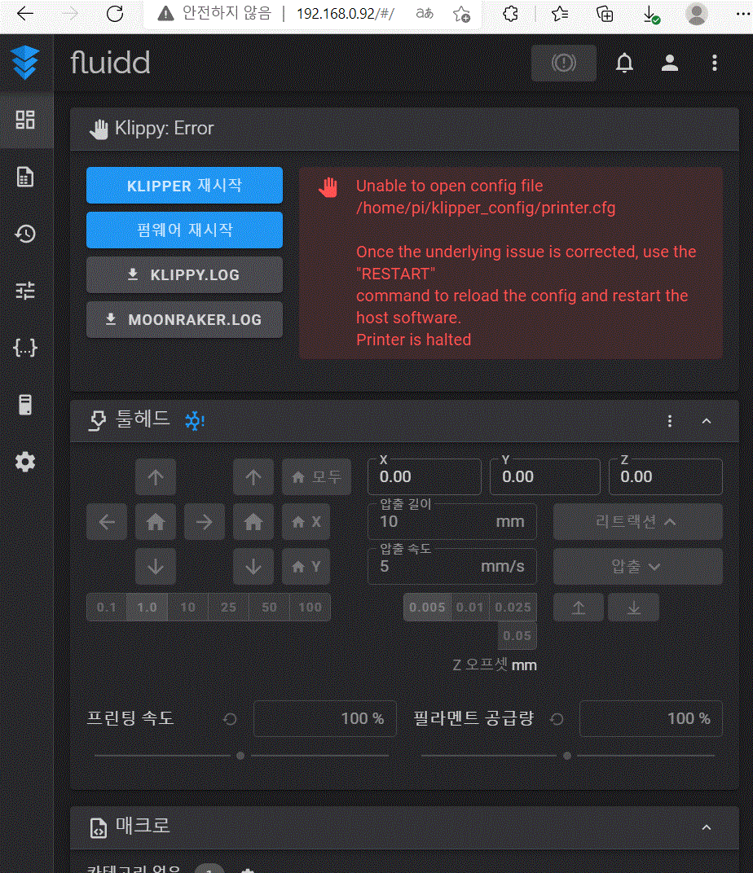Select 0.1 move distance
Viewport: 753px width, 873px height.
click(107, 608)
